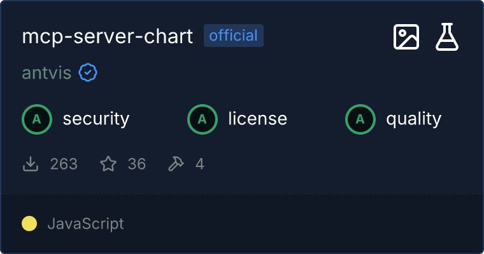The width and height of the screenshot is (484, 254).
Task: Click the license grade A badge
Action: pyautogui.click(x=203, y=119)
